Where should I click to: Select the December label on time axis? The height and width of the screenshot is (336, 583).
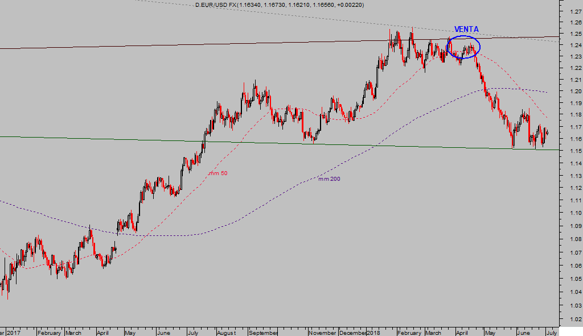tap(353, 333)
